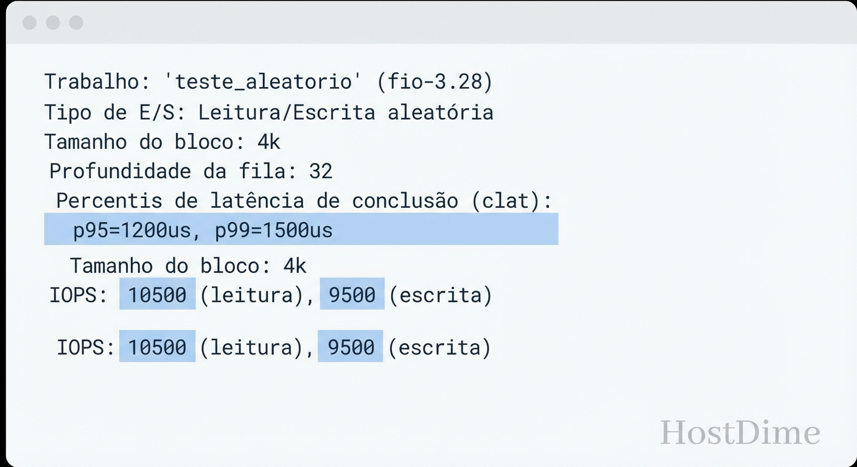Screen dimensions: 857x467
Task: Click the unindented 'Tamanho do bloco: 4k' line
Action: click(x=162, y=142)
